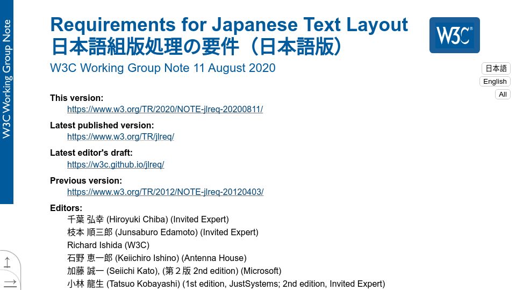Image resolution: width=516 pixels, height=290 pixels.
Task: Click the Japanese title 日本語組版処理の要件
Action: tap(197, 46)
